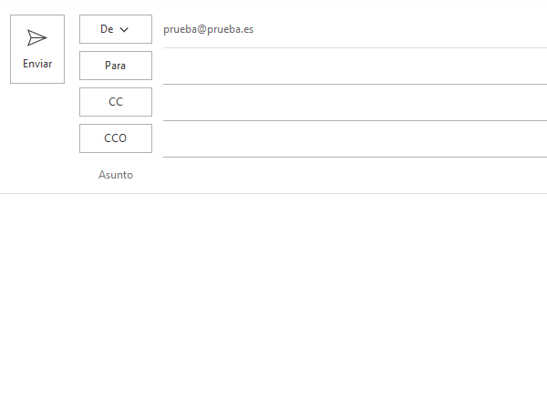This screenshot has width=547, height=398.
Task: Send the email with Enviar
Action: tap(37, 49)
